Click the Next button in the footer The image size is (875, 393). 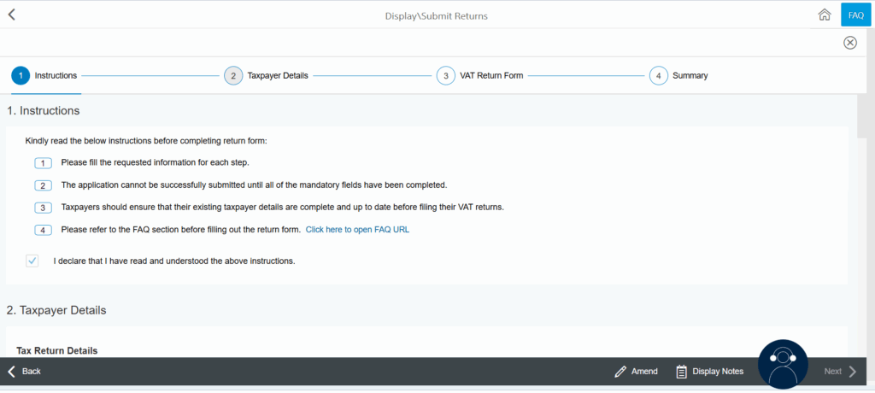pyautogui.click(x=840, y=372)
